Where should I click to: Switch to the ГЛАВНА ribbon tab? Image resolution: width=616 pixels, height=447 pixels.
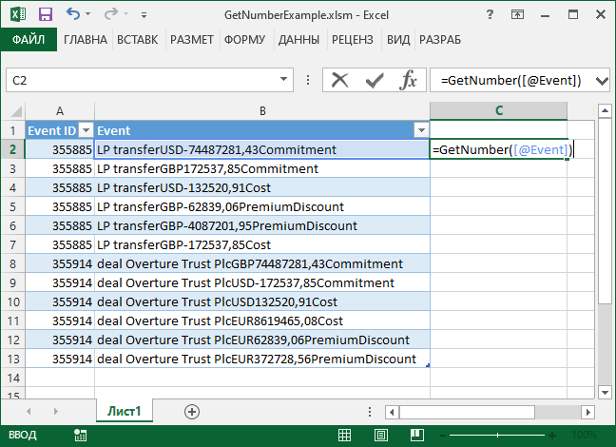click(x=86, y=40)
